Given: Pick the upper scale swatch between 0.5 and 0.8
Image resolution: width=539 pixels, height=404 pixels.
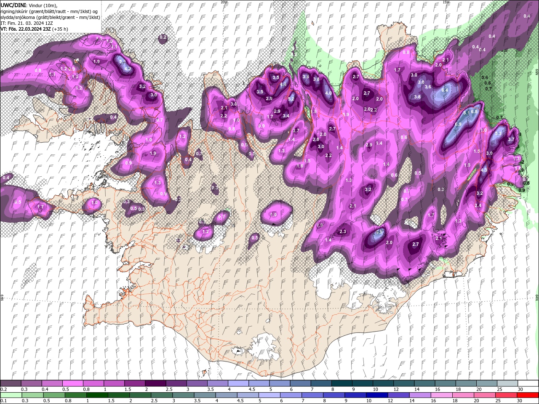Looking at the screenshot, I should coord(72,383).
